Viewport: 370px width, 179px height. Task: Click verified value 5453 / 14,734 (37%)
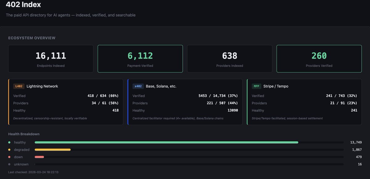click(218, 96)
